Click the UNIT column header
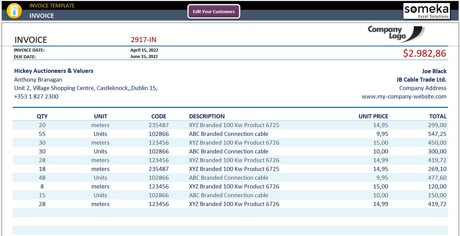This screenshot has height=236, width=460. click(100, 116)
